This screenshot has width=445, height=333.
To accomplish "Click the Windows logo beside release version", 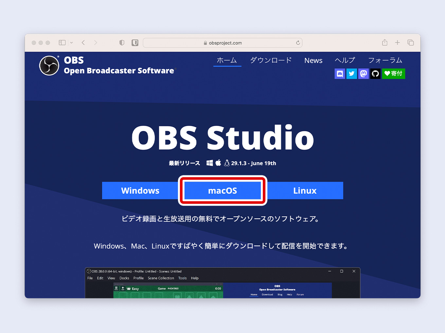I will pyautogui.click(x=210, y=163).
